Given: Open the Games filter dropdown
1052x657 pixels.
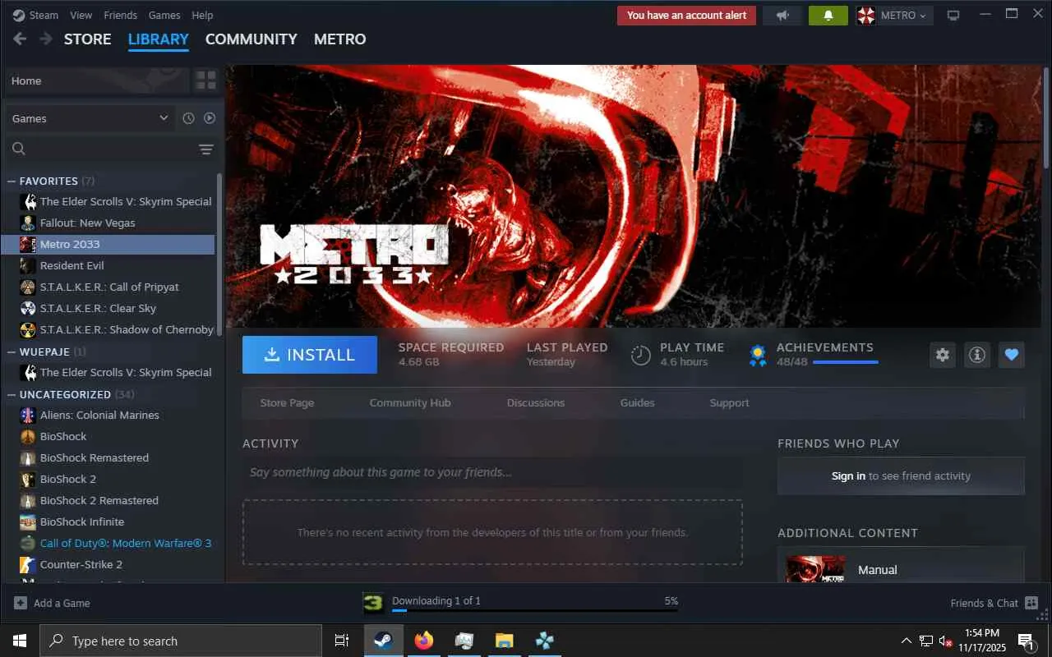Looking at the screenshot, I should tap(90, 118).
